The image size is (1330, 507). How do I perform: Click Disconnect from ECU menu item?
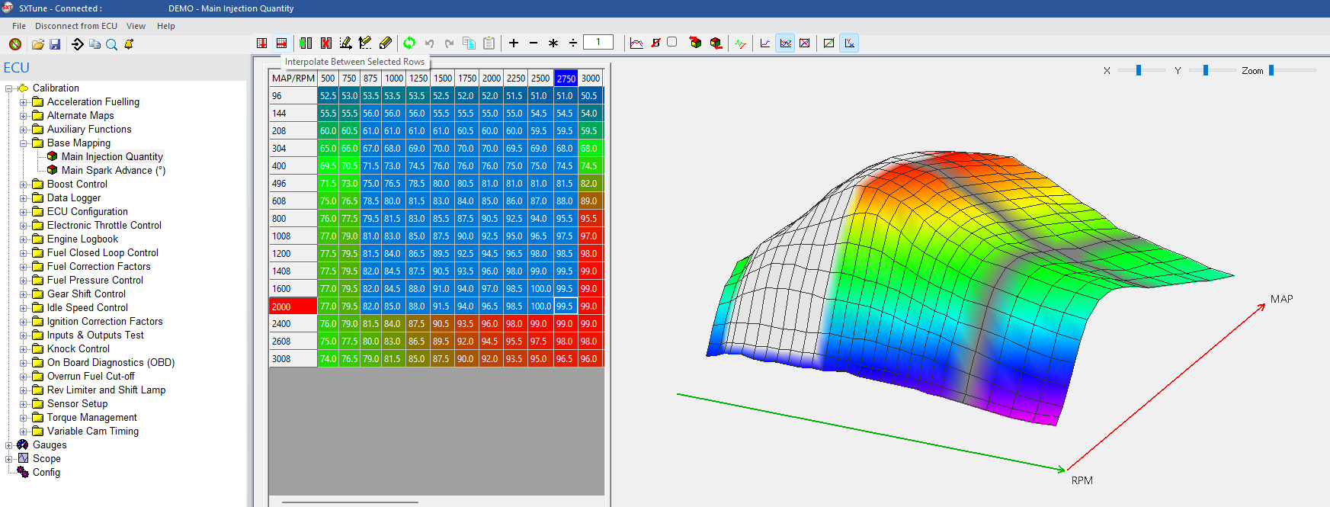point(76,26)
